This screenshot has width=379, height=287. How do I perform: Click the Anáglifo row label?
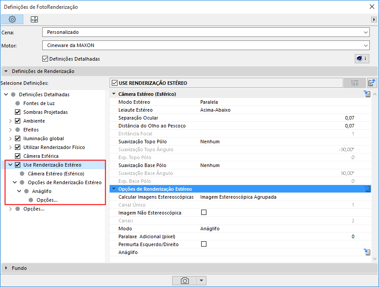tap(128, 252)
